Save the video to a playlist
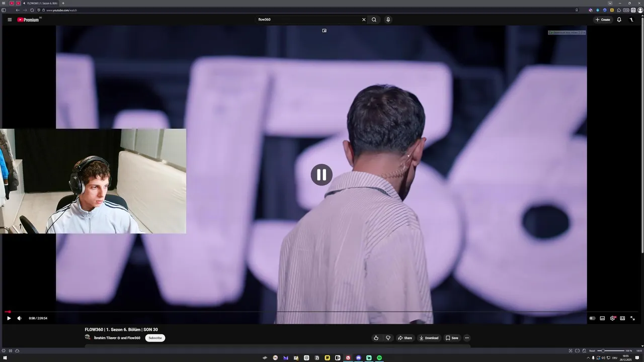The image size is (644, 362). tap(452, 338)
